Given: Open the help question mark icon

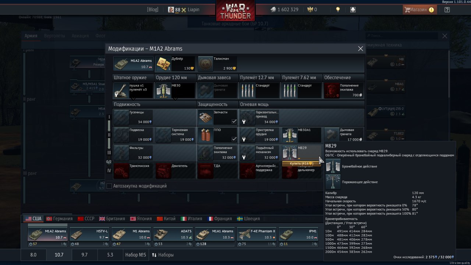Looking at the screenshot, I should 447,10.
